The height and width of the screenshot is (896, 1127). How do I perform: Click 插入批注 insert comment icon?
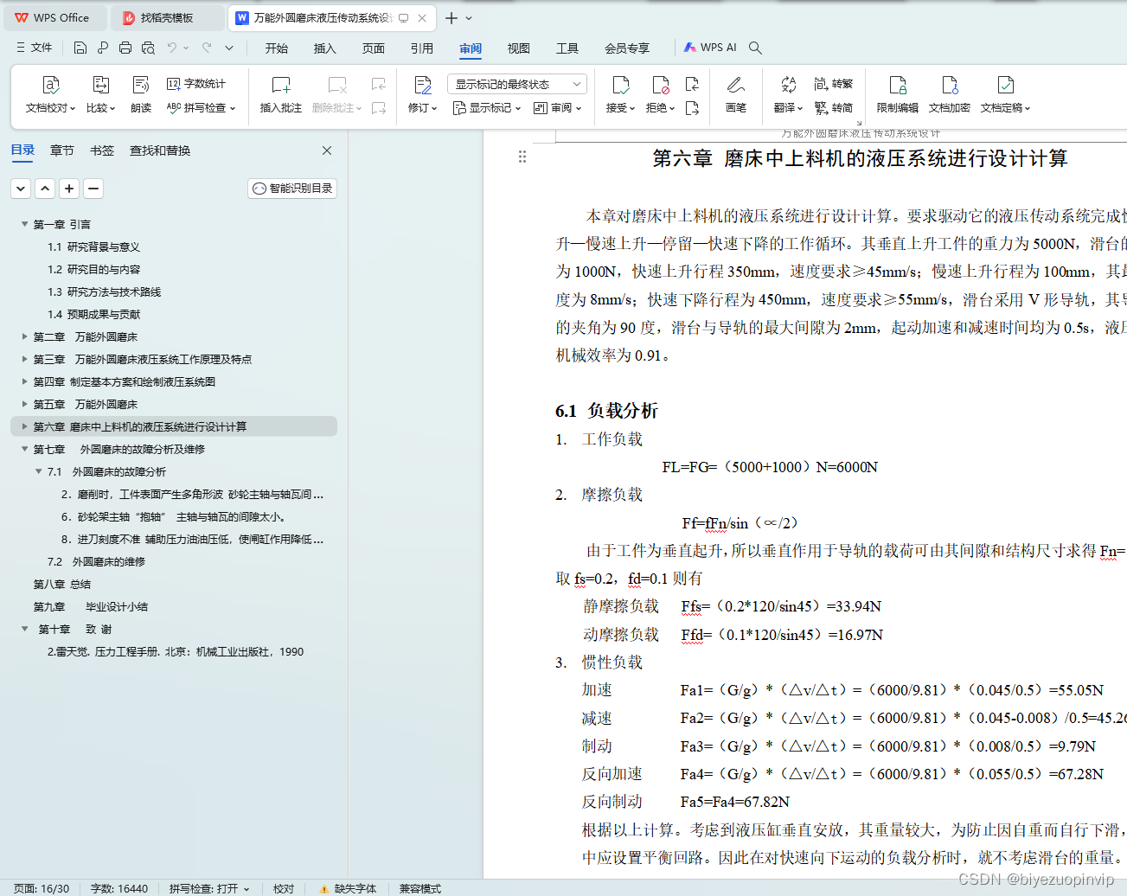(281, 85)
